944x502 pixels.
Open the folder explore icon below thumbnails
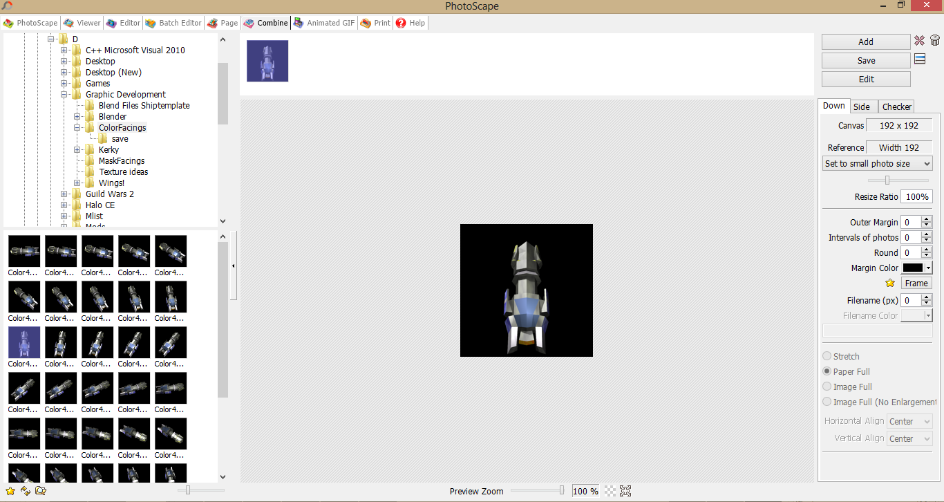(x=41, y=491)
